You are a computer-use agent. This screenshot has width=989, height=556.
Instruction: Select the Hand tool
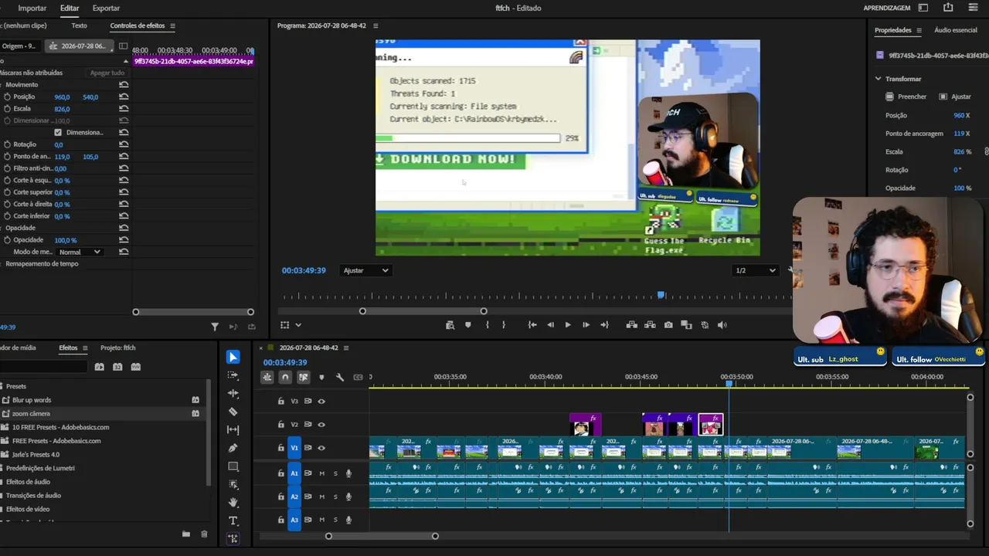point(233,503)
